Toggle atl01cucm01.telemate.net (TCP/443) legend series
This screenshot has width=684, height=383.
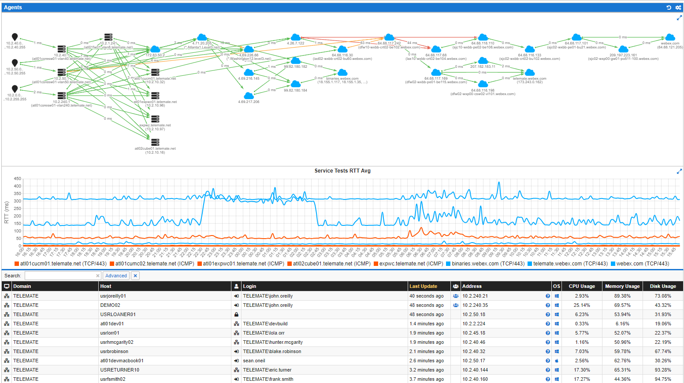point(60,264)
